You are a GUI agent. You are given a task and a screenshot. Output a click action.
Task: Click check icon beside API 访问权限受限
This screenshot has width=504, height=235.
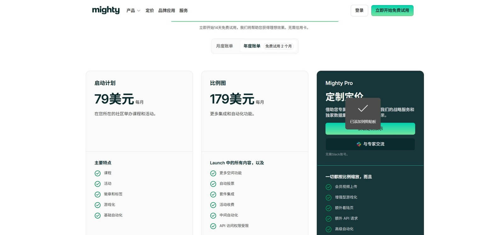tap(213, 226)
